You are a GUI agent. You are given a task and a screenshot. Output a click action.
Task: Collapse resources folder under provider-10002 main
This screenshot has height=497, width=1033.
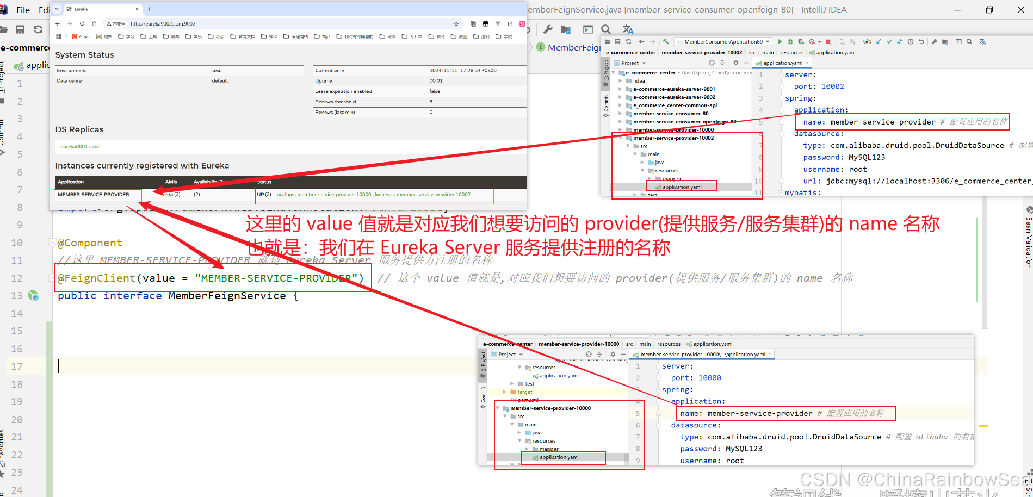(x=642, y=171)
